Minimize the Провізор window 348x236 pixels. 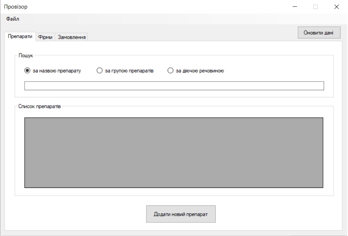coord(295,7)
